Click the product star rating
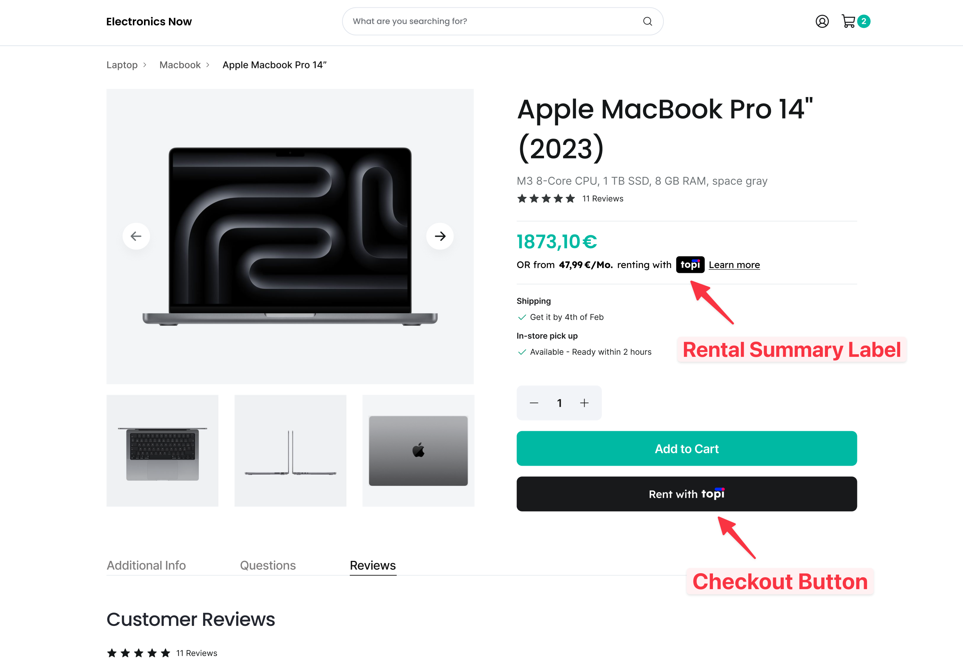This screenshot has width=963, height=672. click(x=546, y=198)
